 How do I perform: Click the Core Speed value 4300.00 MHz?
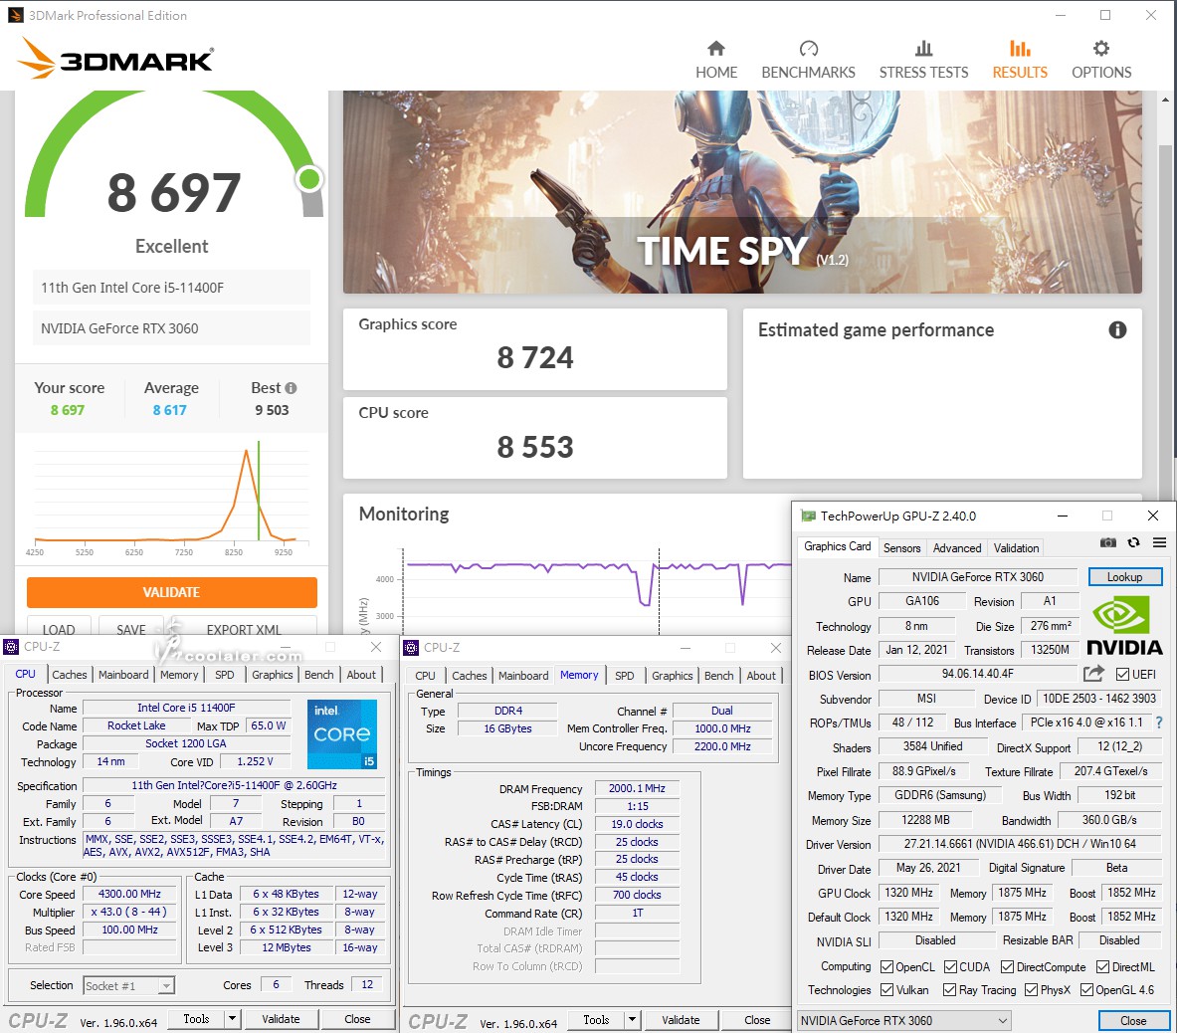tap(129, 894)
